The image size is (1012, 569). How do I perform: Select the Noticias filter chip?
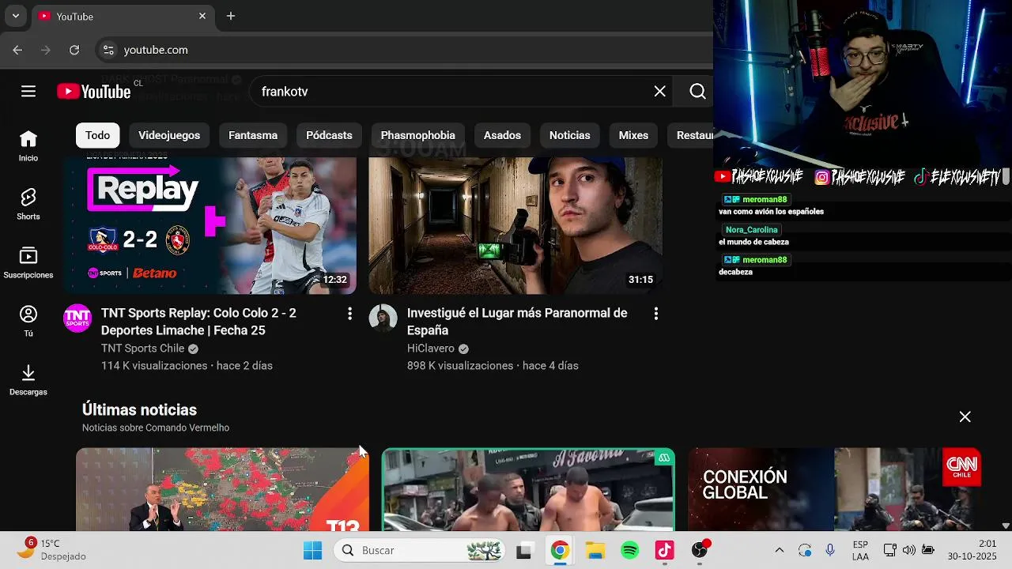(570, 135)
